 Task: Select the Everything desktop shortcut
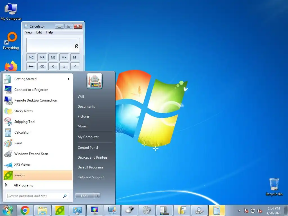[x=11, y=41]
